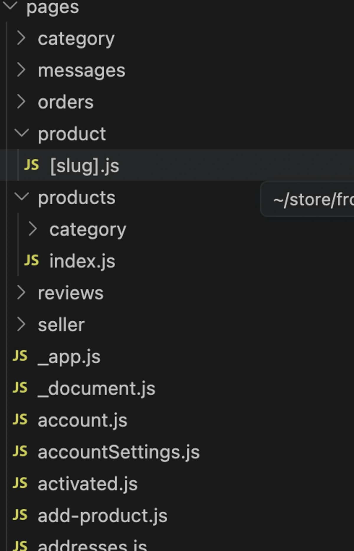Expand the orders folder chevron
The image size is (354, 551).
coord(21,102)
